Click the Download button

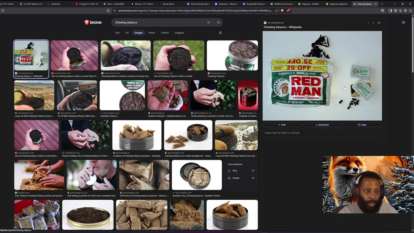click(x=322, y=125)
